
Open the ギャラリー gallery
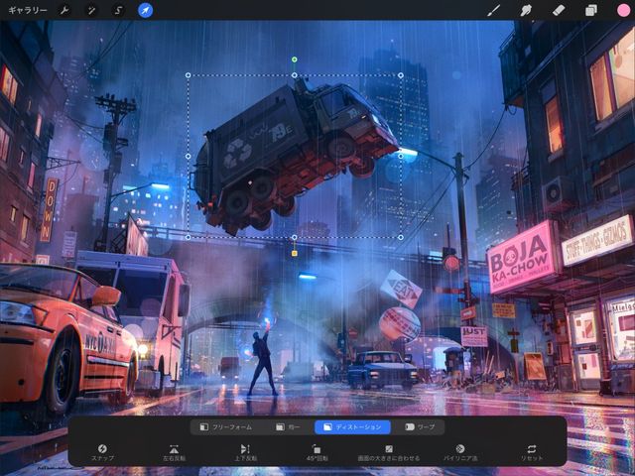coord(28,10)
